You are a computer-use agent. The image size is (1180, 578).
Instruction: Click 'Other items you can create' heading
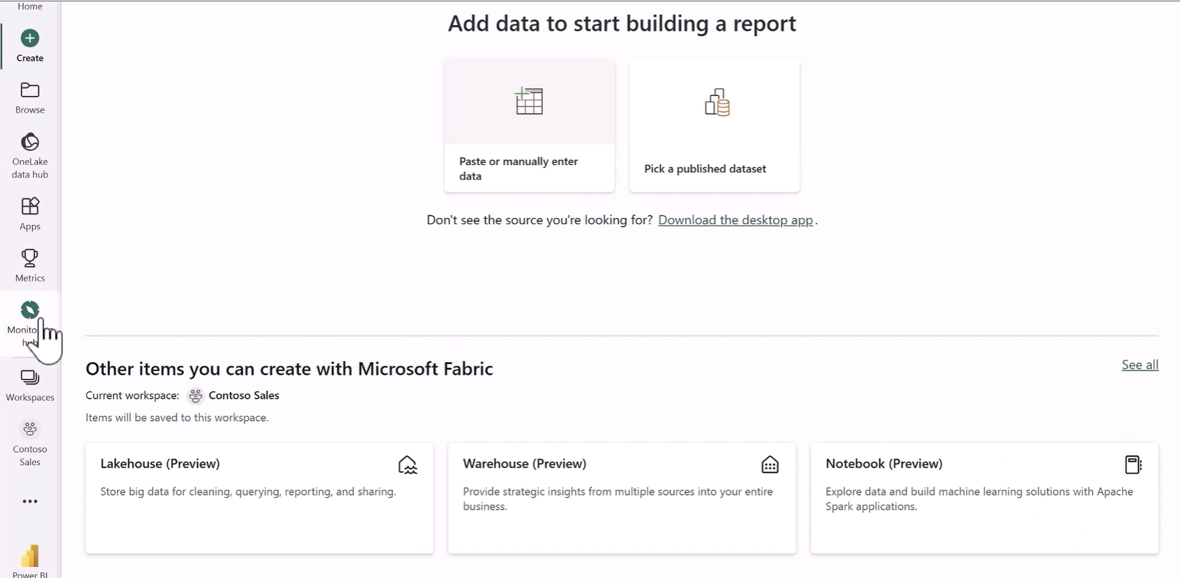click(x=289, y=368)
